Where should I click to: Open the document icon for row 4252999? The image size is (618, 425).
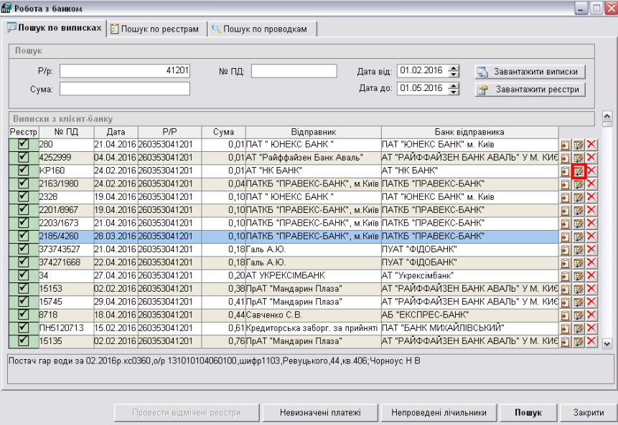tap(566, 158)
